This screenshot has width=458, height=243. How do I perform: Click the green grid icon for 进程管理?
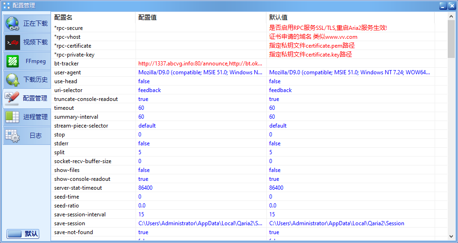(x=12, y=117)
